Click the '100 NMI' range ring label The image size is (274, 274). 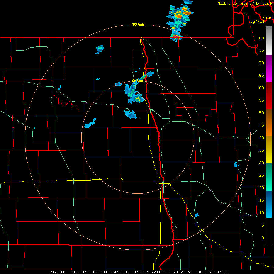coord(138,24)
